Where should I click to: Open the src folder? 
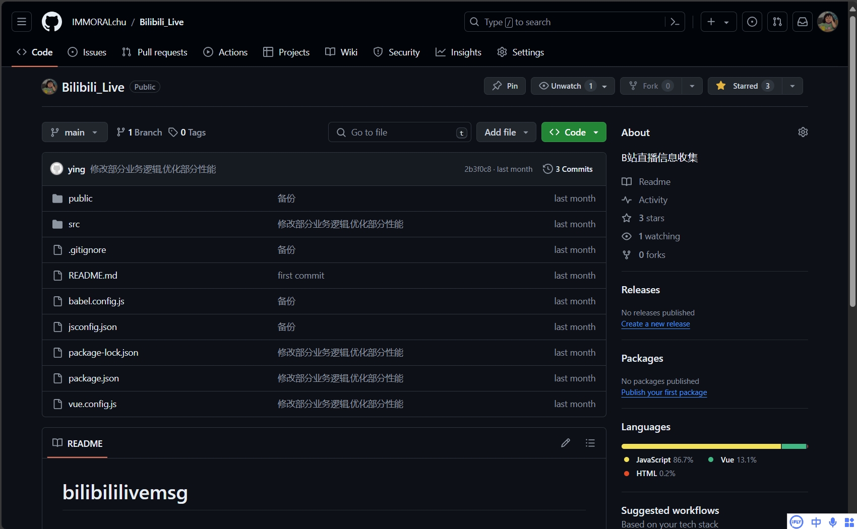pos(74,224)
